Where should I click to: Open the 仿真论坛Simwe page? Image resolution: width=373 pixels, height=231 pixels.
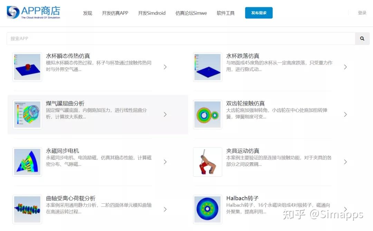tap(191, 13)
